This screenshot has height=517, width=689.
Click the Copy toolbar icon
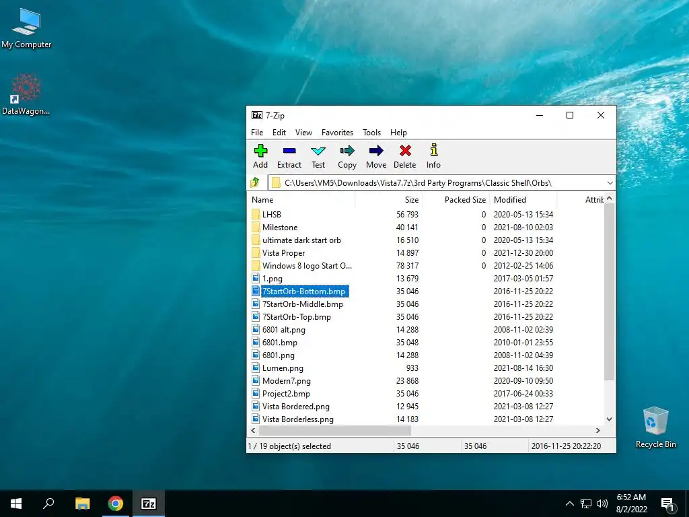(x=347, y=151)
